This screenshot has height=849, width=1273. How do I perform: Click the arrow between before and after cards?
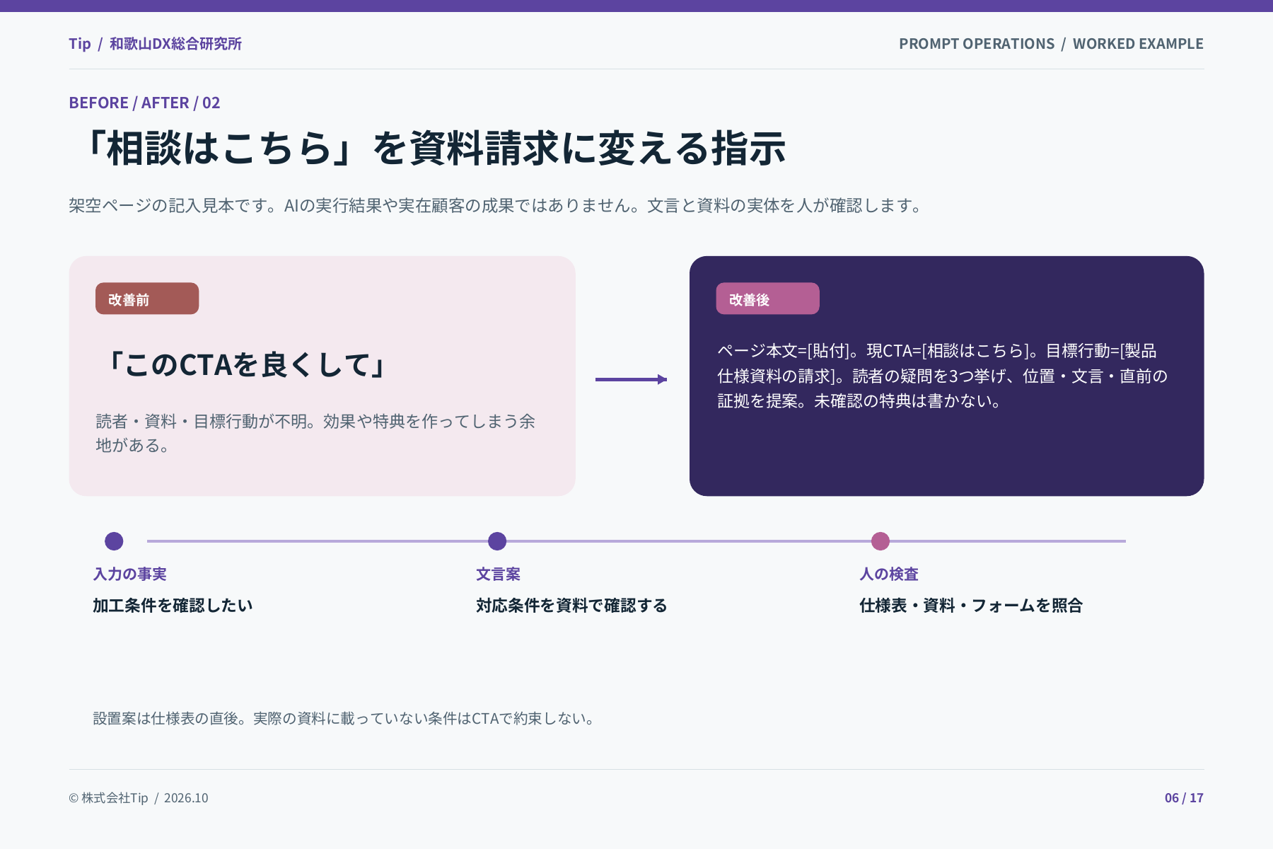(631, 379)
